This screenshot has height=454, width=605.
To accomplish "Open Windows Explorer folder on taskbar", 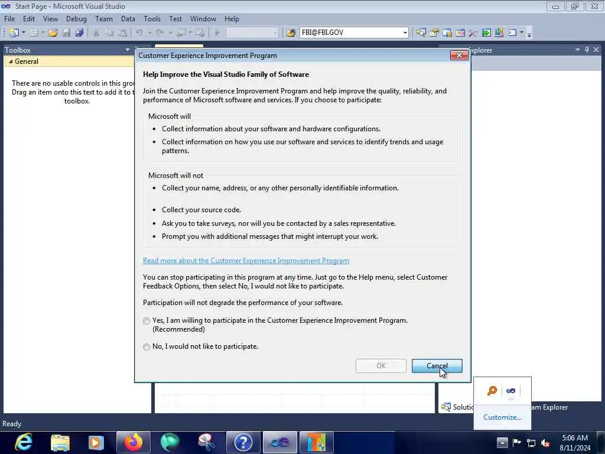I will coord(60,442).
